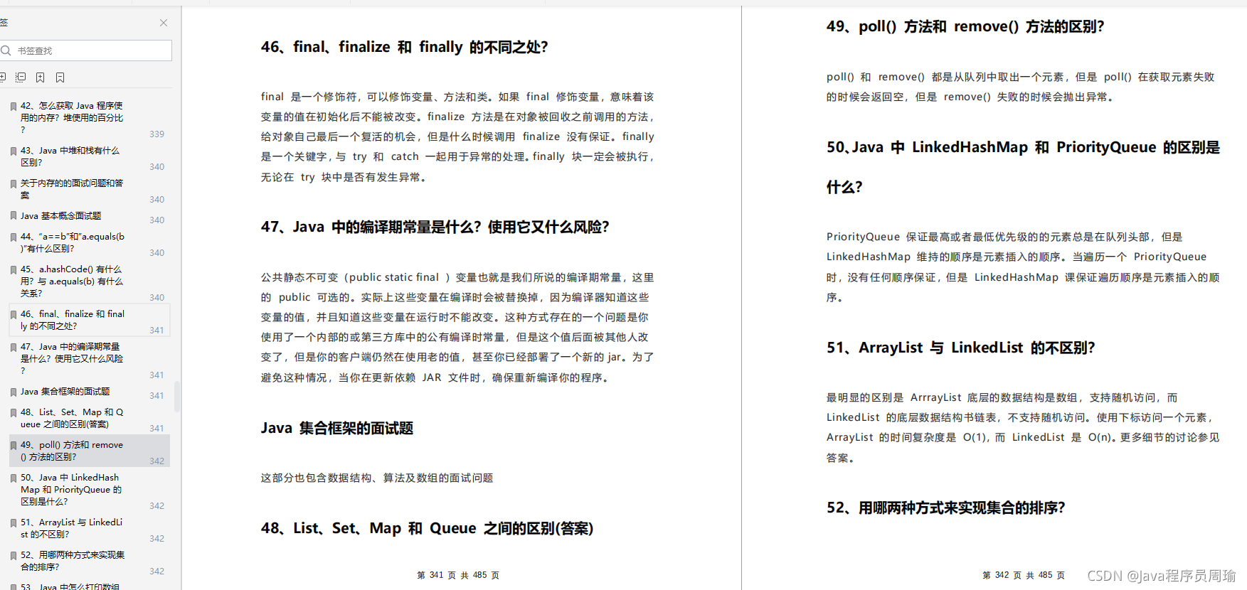Jump to bookmark 47、Java 中的编译期常量
This screenshot has width=1247, height=590.
(89, 359)
